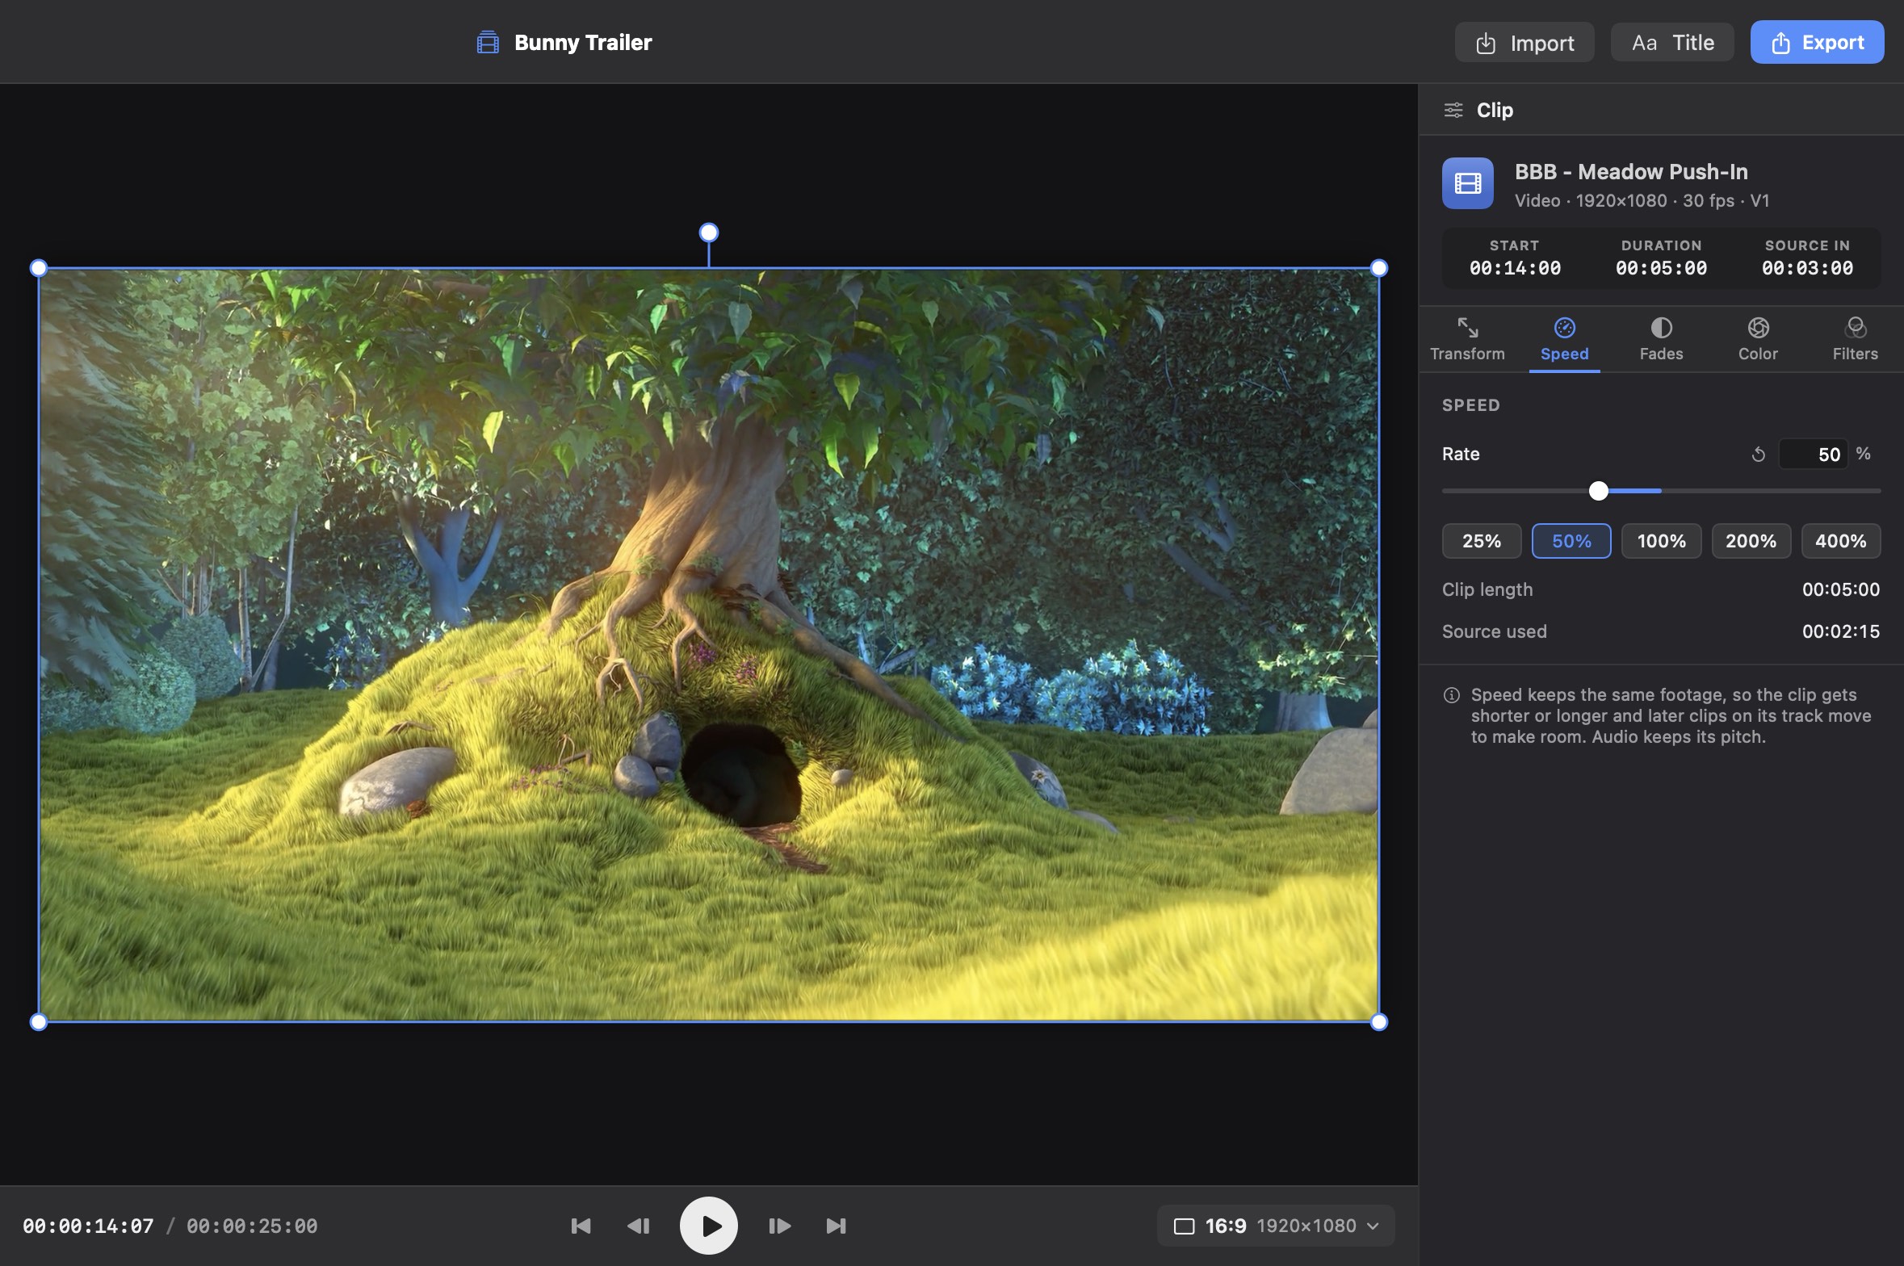Jump to end of project
Screen dimensions: 1904x1266
click(836, 1226)
